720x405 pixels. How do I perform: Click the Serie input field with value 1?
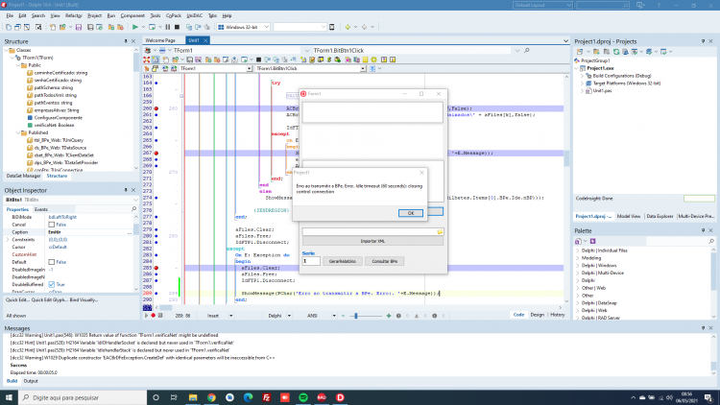pyautogui.click(x=311, y=261)
